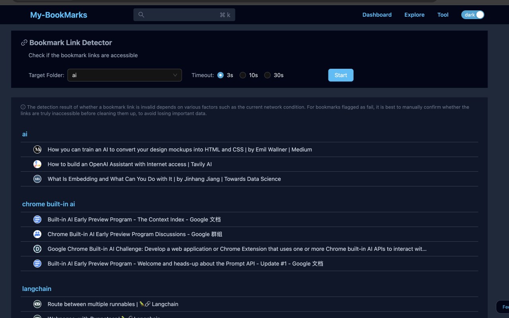Click the My-BookMarks logo
The image size is (509, 318).
click(x=59, y=15)
